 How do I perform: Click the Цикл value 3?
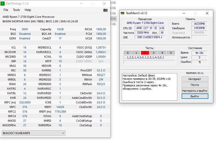(199, 57)
